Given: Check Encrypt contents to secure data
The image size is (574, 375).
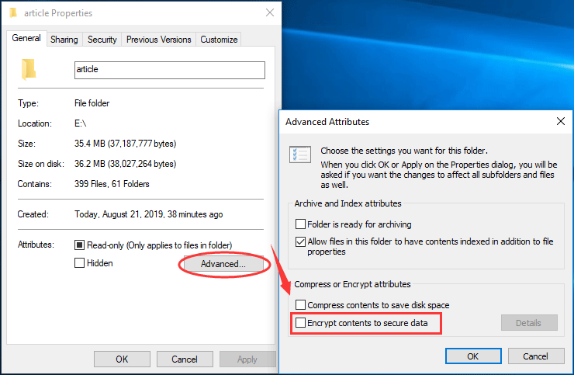Looking at the screenshot, I should click(300, 322).
